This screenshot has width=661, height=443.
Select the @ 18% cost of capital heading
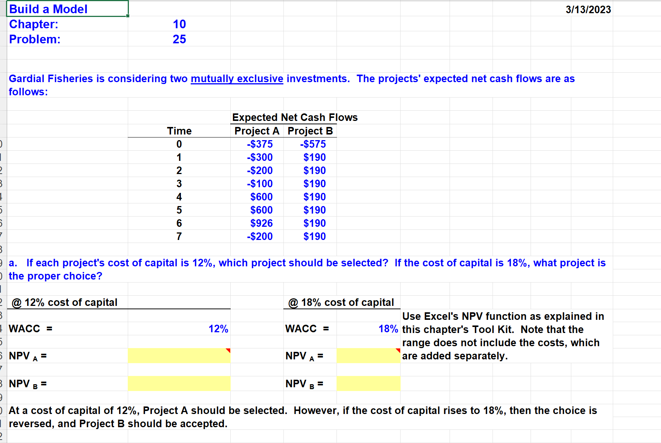(x=341, y=302)
